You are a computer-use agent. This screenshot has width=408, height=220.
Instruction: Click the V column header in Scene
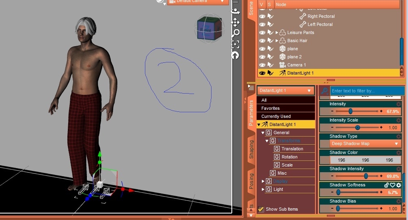click(x=261, y=4)
